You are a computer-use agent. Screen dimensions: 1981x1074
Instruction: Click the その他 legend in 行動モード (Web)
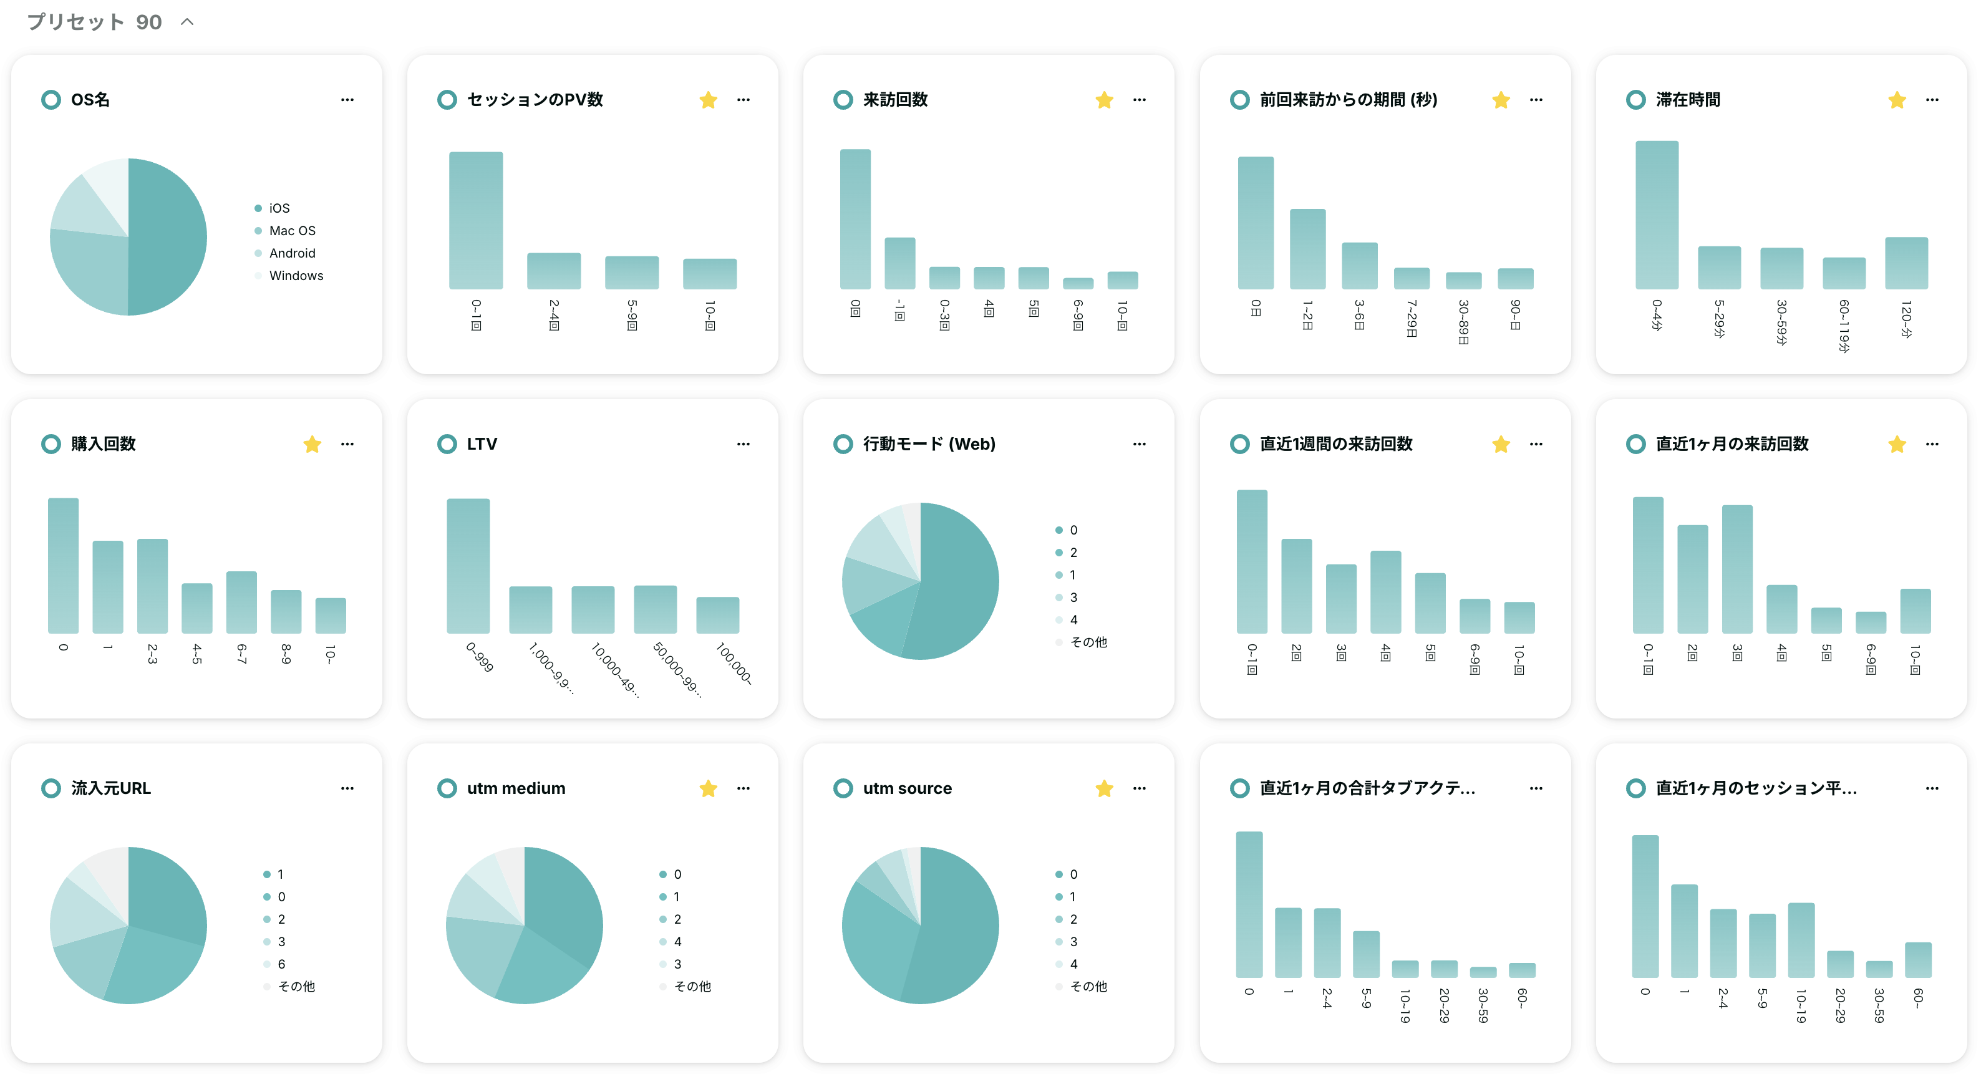(1081, 642)
